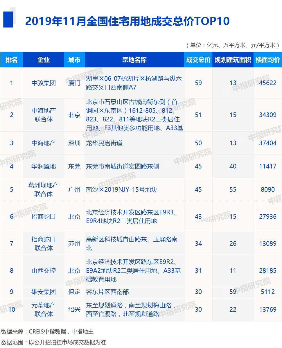Image resolution: width=282 pixels, height=348 pixels.
Task: Click company cell 中骏集团
Action: point(44,83)
